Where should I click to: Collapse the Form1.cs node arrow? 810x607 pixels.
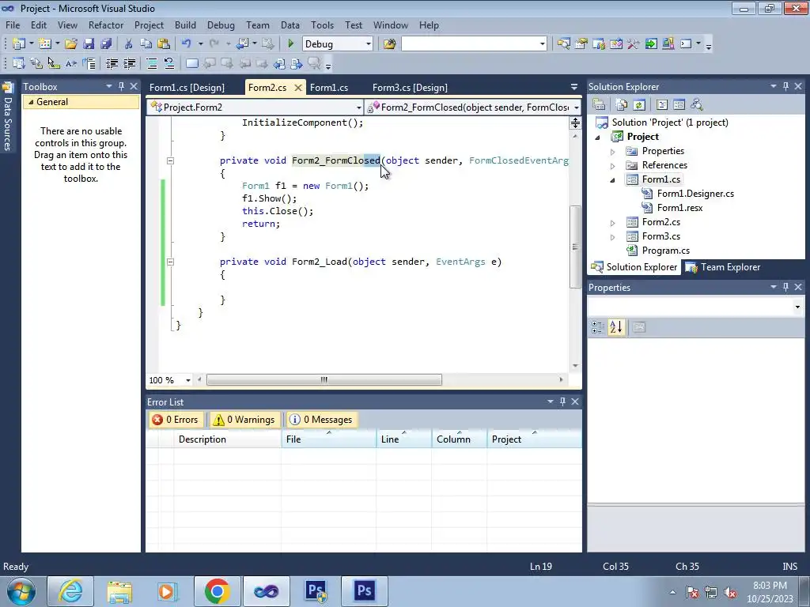613,179
